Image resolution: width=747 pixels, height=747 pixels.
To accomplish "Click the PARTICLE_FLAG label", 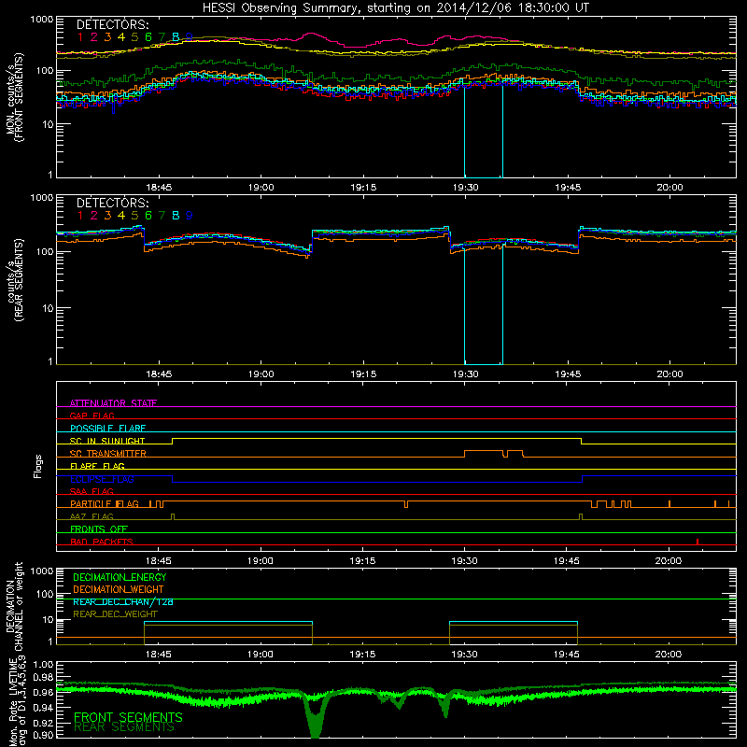I will tap(105, 503).
